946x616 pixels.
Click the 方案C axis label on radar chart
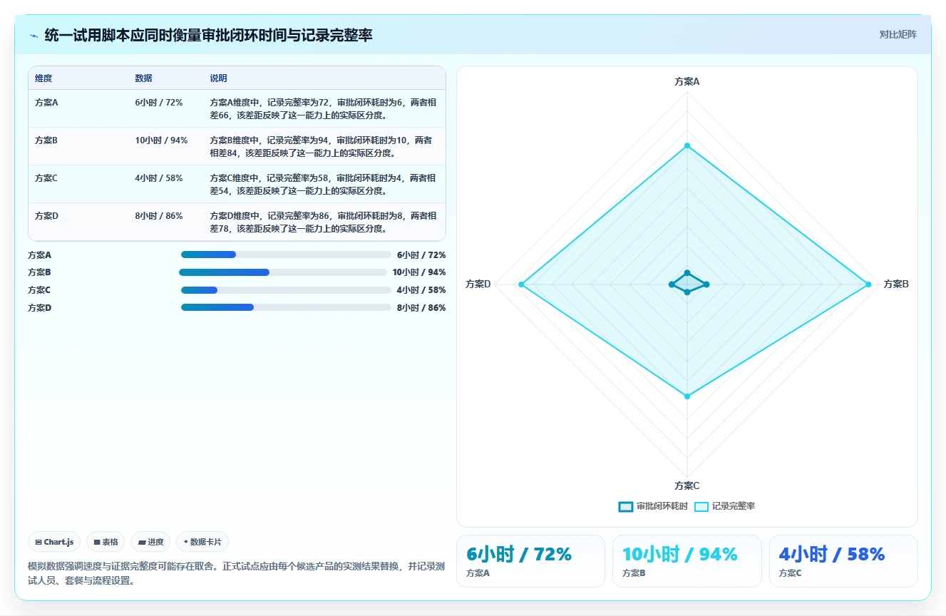[x=687, y=486]
